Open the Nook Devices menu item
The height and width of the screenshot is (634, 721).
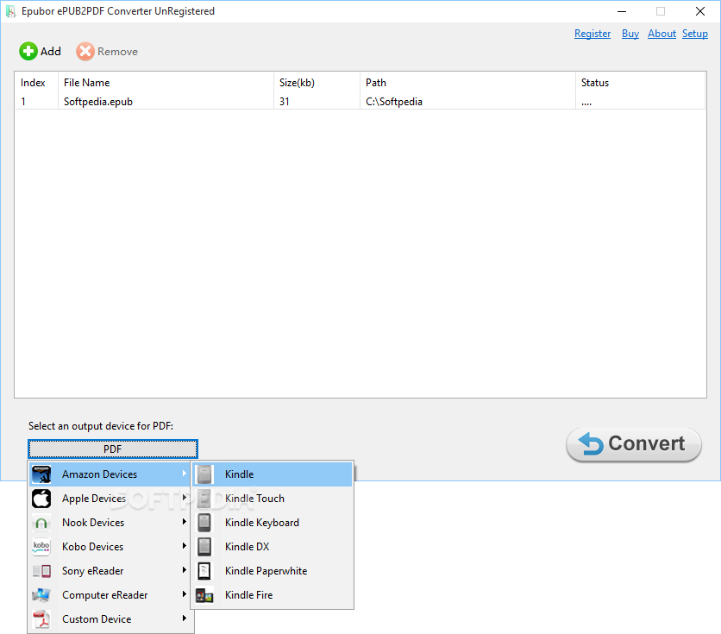110,523
